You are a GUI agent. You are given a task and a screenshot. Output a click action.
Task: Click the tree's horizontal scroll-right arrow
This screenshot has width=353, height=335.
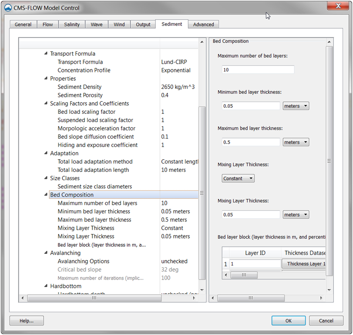(x=194, y=298)
